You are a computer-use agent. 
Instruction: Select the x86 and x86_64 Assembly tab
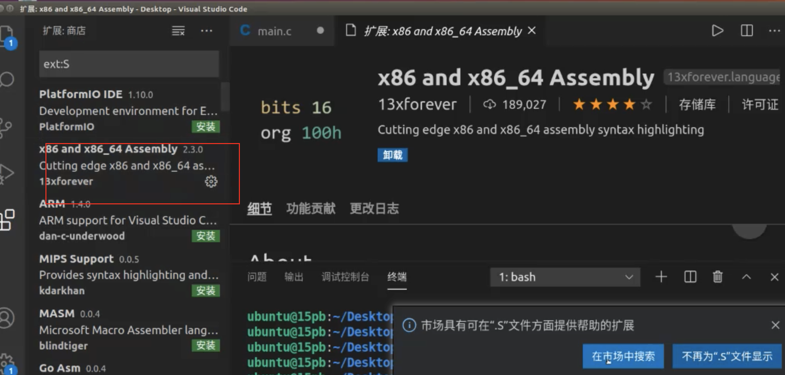(x=440, y=31)
